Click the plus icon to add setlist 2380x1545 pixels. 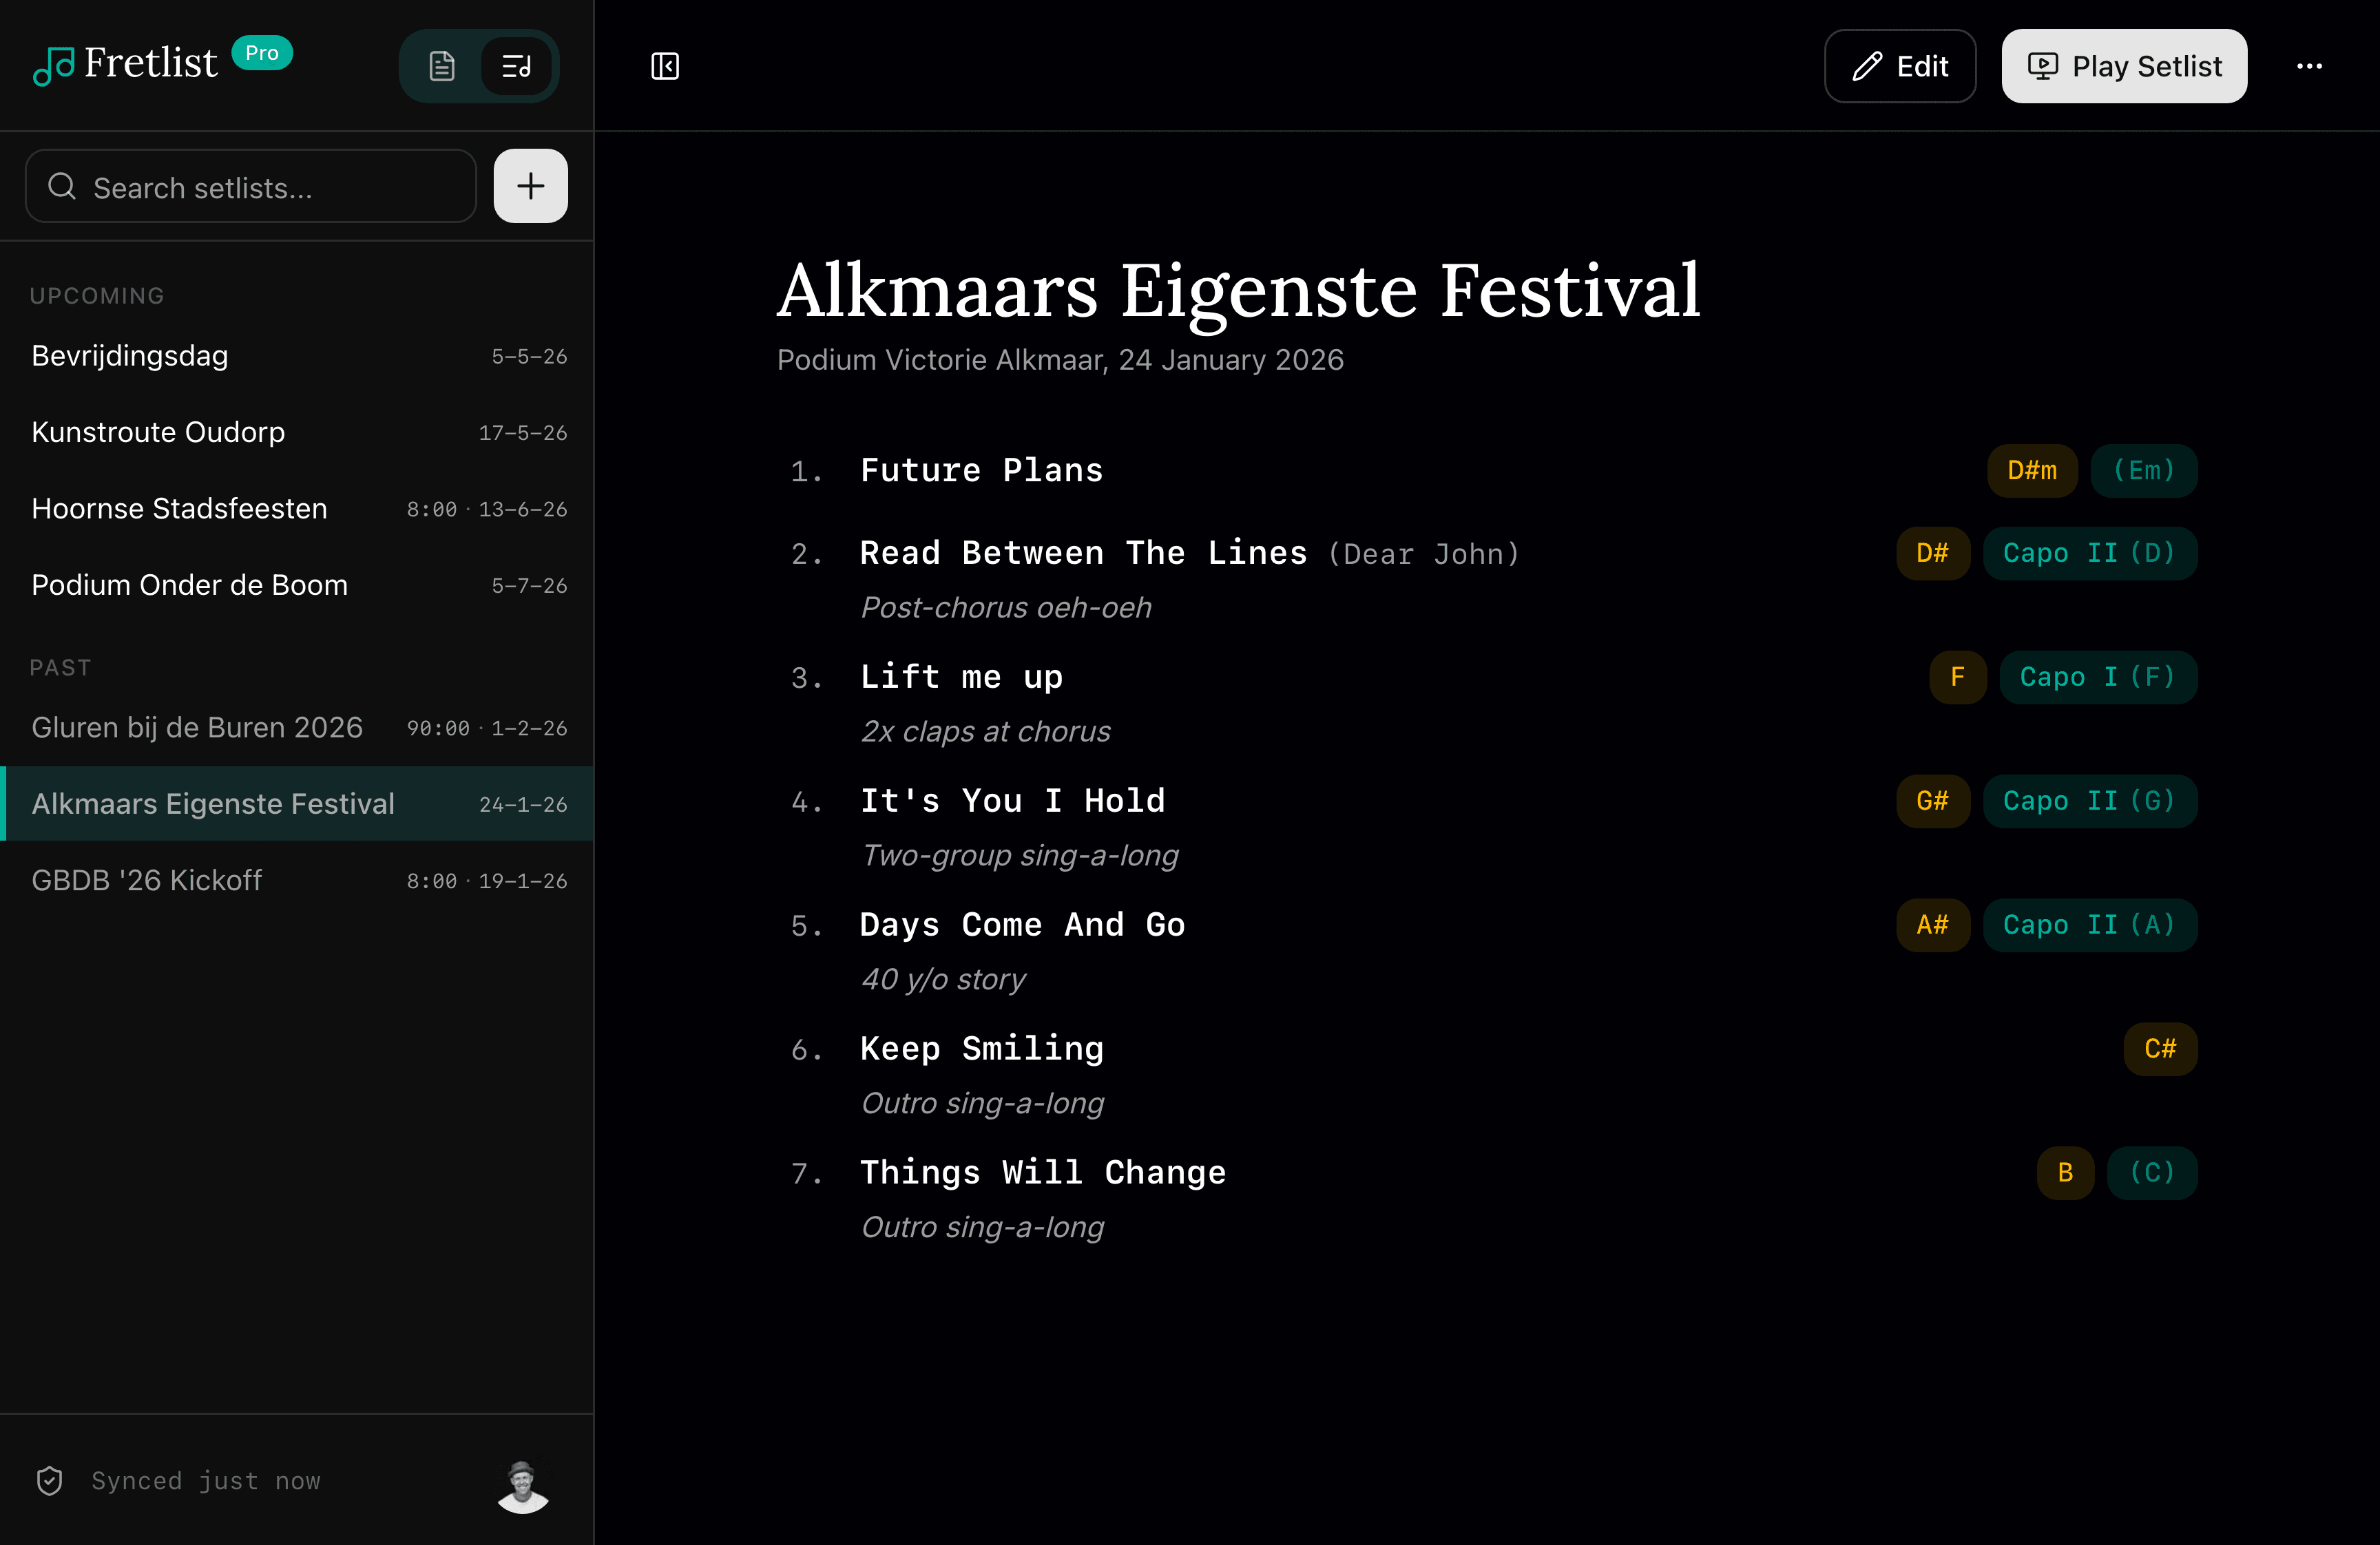530,186
